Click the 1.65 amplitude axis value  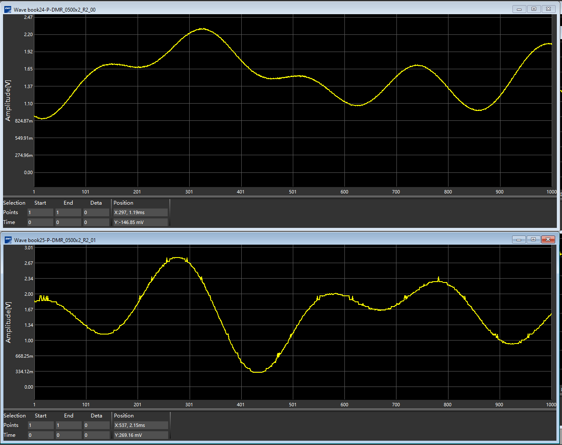28,69
